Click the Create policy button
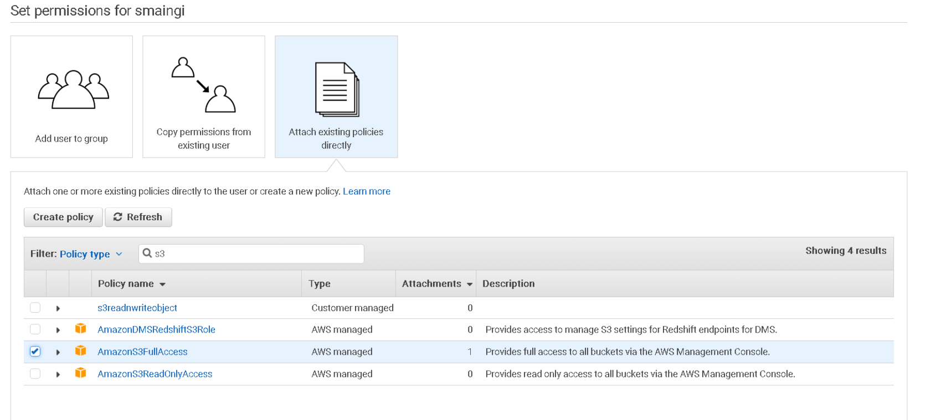Image resolution: width=941 pixels, height=420 pixels. tap(63, 217)
